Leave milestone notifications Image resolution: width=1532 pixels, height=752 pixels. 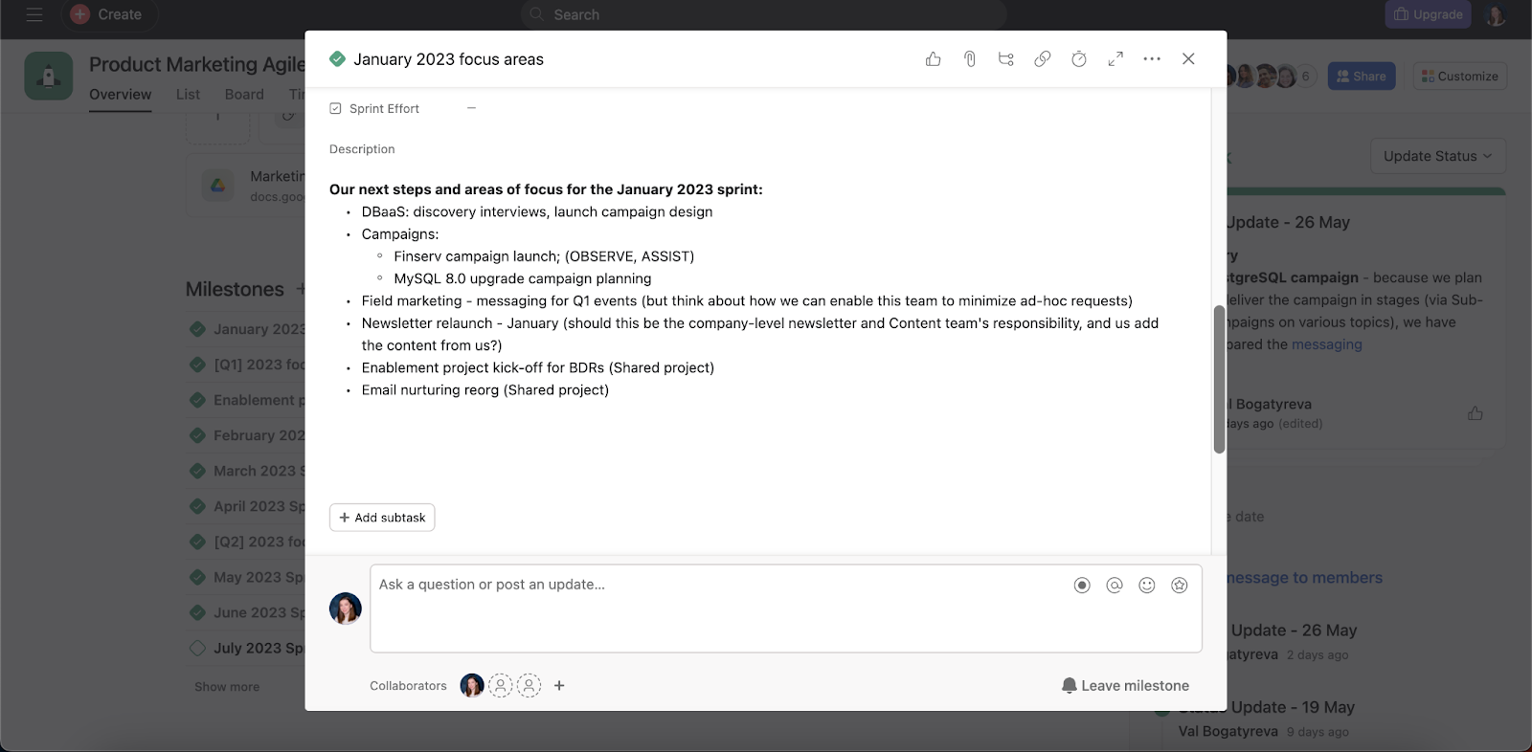(x=1126, y=686)
